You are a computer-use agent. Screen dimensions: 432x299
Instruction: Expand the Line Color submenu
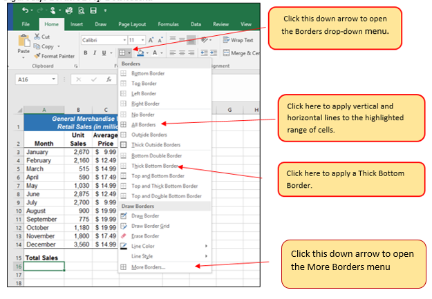(165, 246)
